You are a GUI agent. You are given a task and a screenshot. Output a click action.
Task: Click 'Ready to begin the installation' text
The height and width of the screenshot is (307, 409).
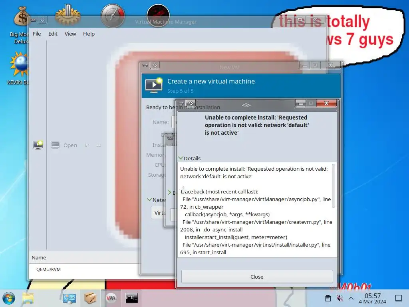[183, 107]
